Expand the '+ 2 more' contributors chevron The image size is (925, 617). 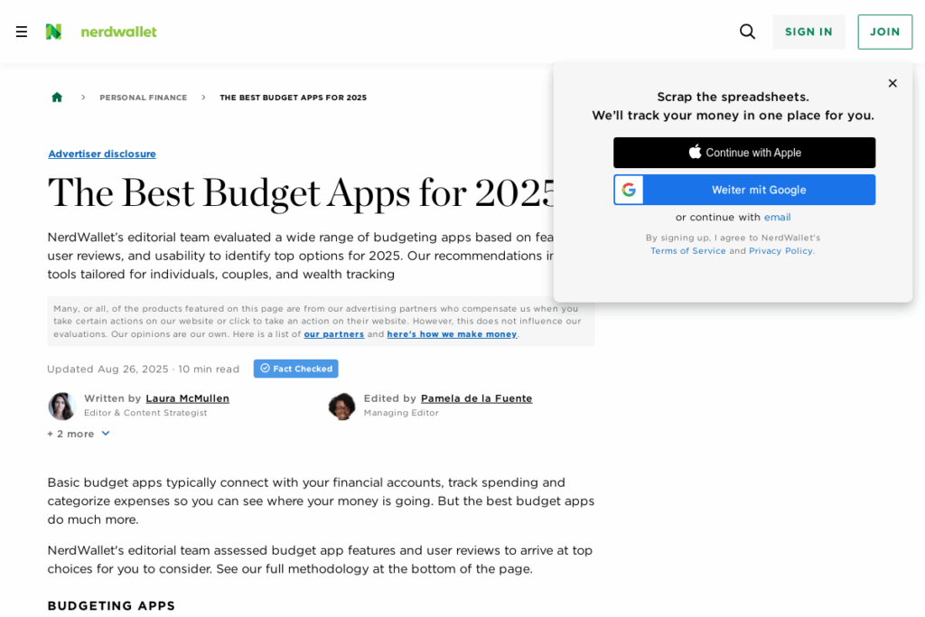(106, 434)
